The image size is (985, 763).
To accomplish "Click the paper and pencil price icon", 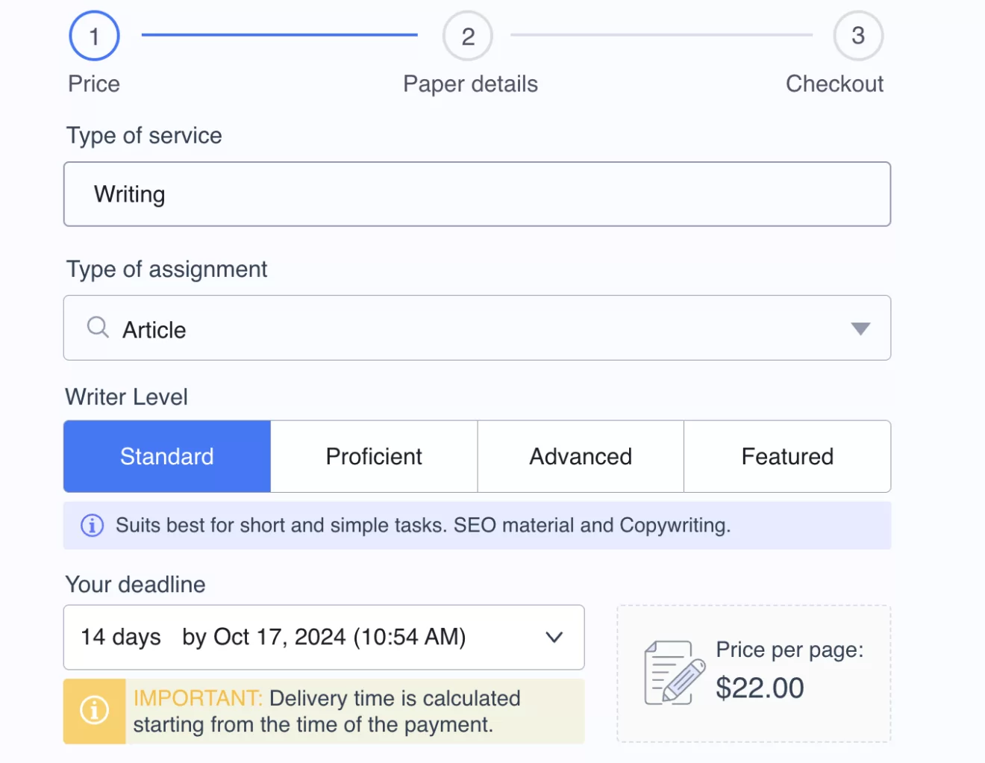I will pyautogui.click(x=674, y=673).
